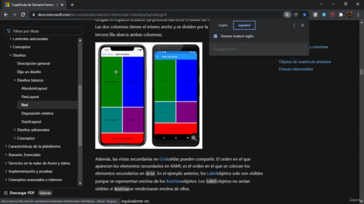Viewport: 364px width, 204px height.
Task: Open the Extensions puzzle icon
Action: click(x=341, y=15)
